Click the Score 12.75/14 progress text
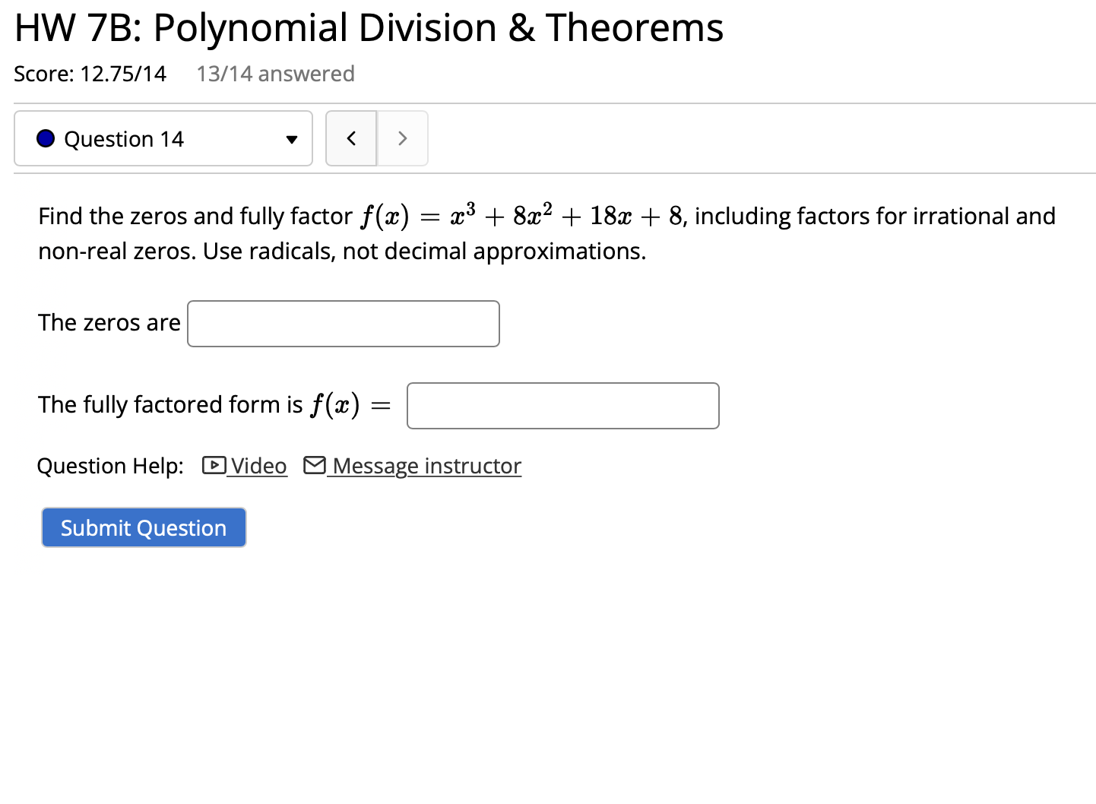Viewport: 1096px width, 804px height. click(90, 73)
